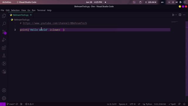Change end of line sequence LF
Viewport: 188px width, 106px height.
pos(139,104)
